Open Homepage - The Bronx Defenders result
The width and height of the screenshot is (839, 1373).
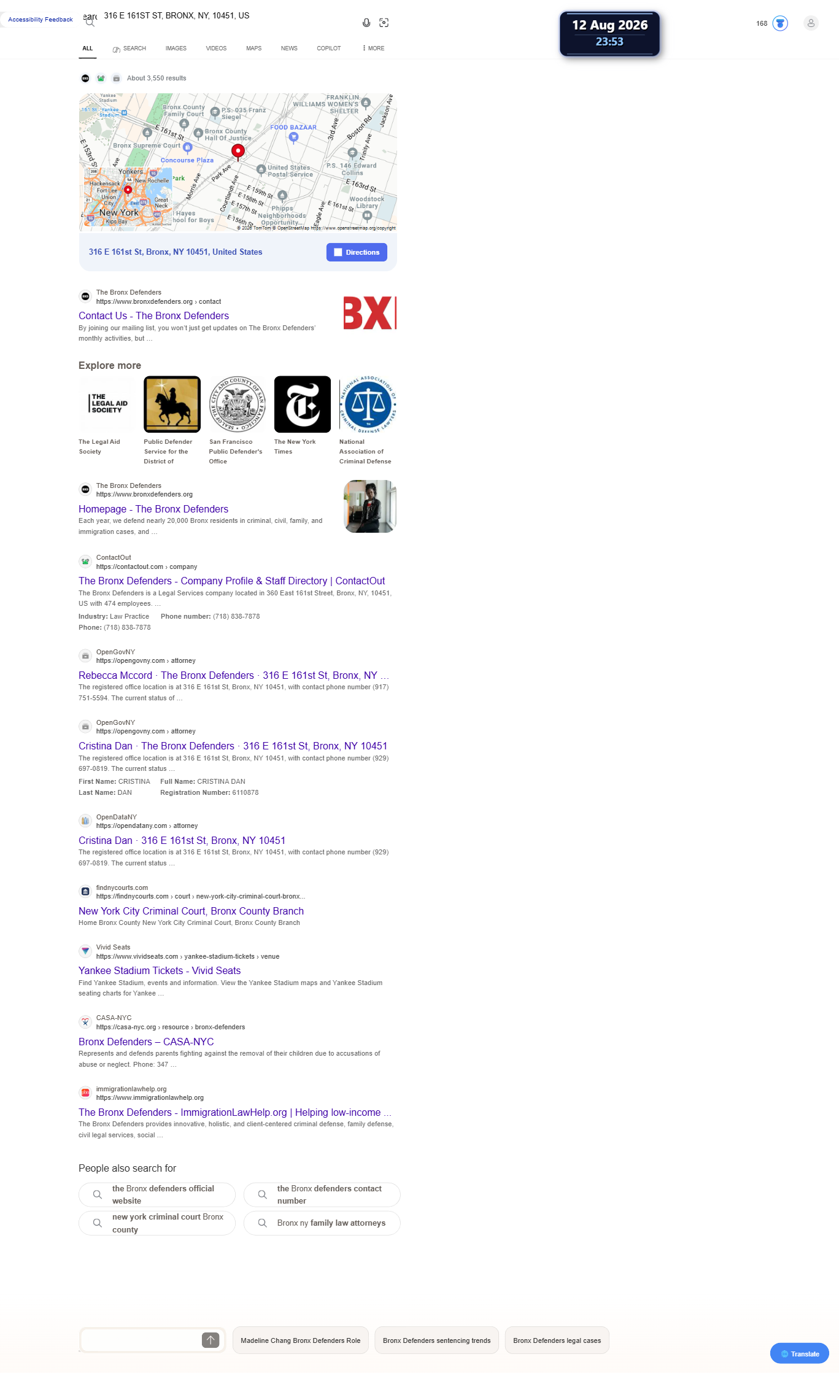153,509
